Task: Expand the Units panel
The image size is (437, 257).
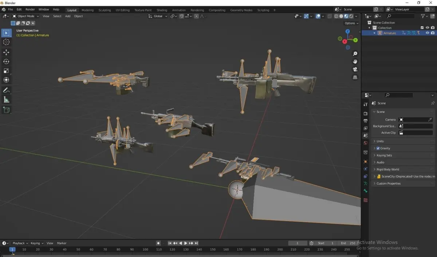Action: point(403,141)
